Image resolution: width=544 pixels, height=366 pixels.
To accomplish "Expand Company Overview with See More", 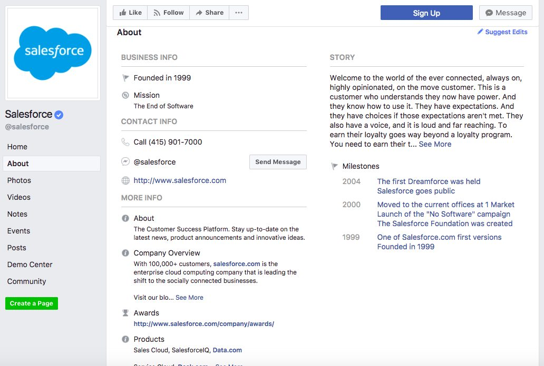I will coord(189,298).
